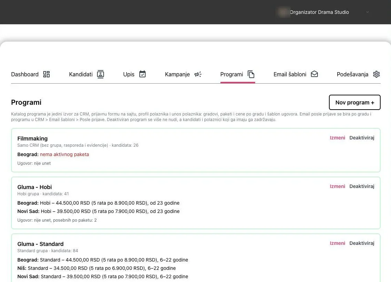Image resolution: width=391 pixels, height=282 pixels.
Task: Deactivate the Gluma - Hobi program
Action: [x=362, y=186]
